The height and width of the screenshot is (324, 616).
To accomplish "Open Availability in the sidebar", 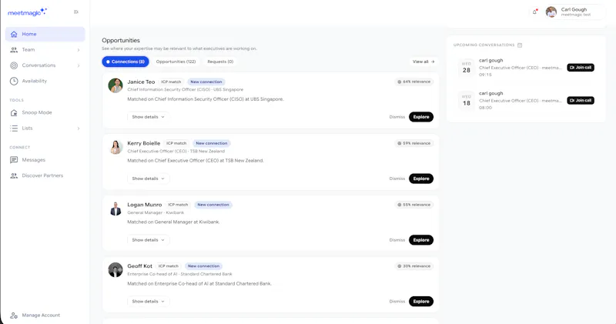I will (45, 82).
